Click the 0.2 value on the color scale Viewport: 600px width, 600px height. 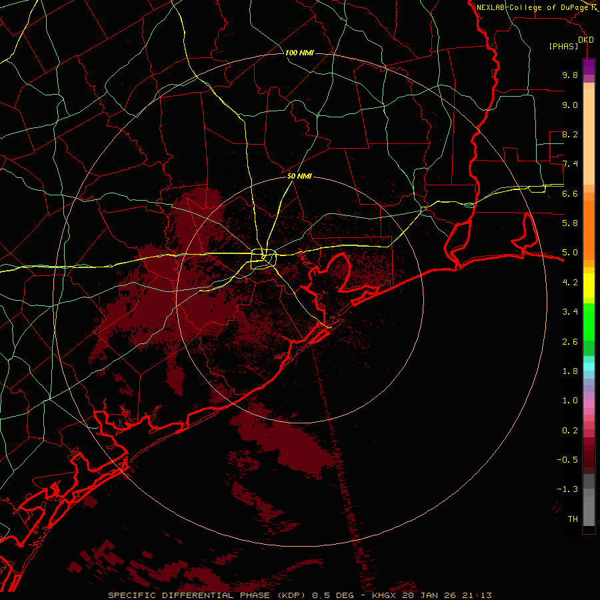570,431
